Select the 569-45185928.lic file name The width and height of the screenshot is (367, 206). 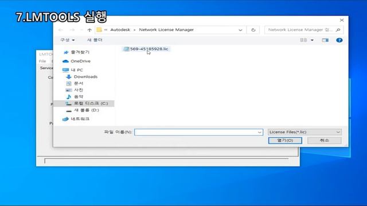tap(149, 49)
